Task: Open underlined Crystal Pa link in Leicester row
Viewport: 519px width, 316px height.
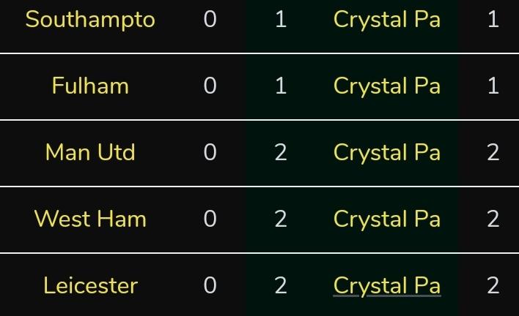Action: [387, 286]
